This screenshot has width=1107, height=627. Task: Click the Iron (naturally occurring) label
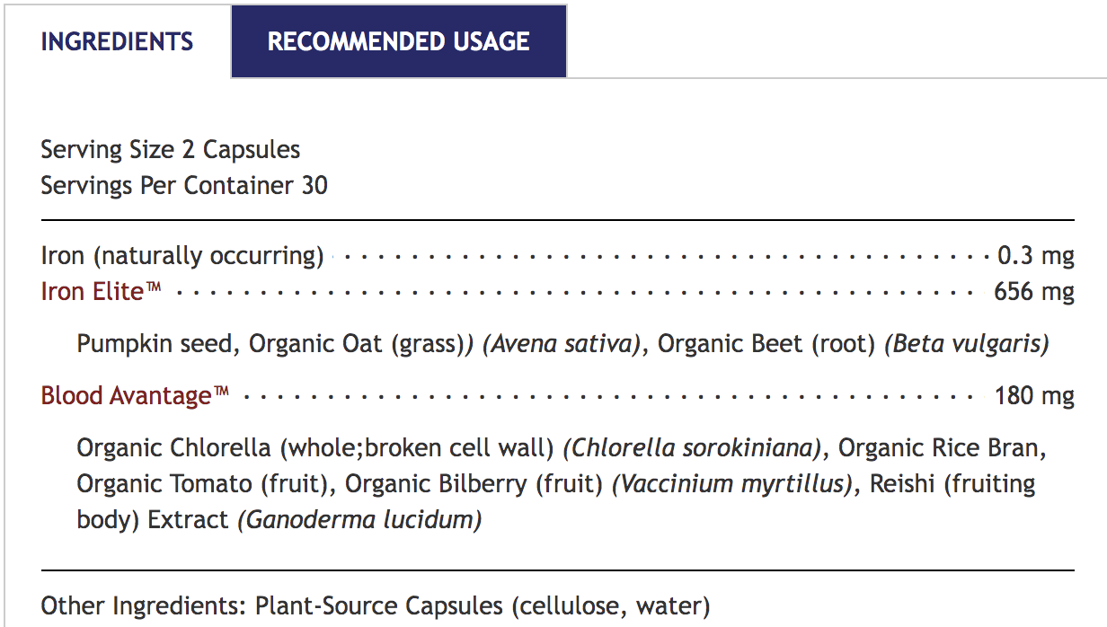pyautogui.click(x=182, y=255)
